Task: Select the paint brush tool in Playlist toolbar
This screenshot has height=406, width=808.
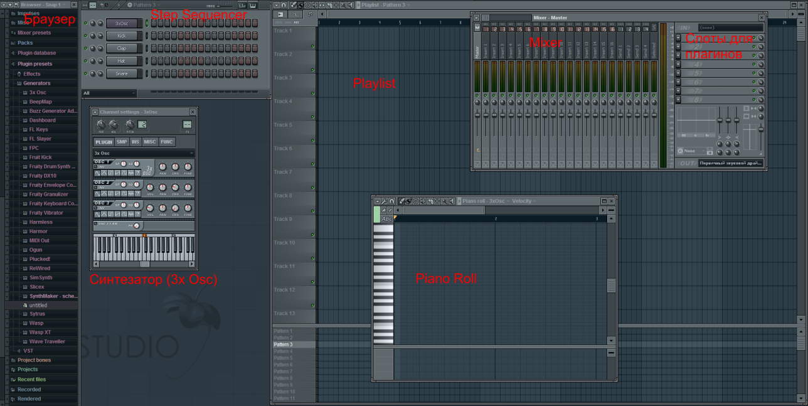Action: click(x=300, y=5)
